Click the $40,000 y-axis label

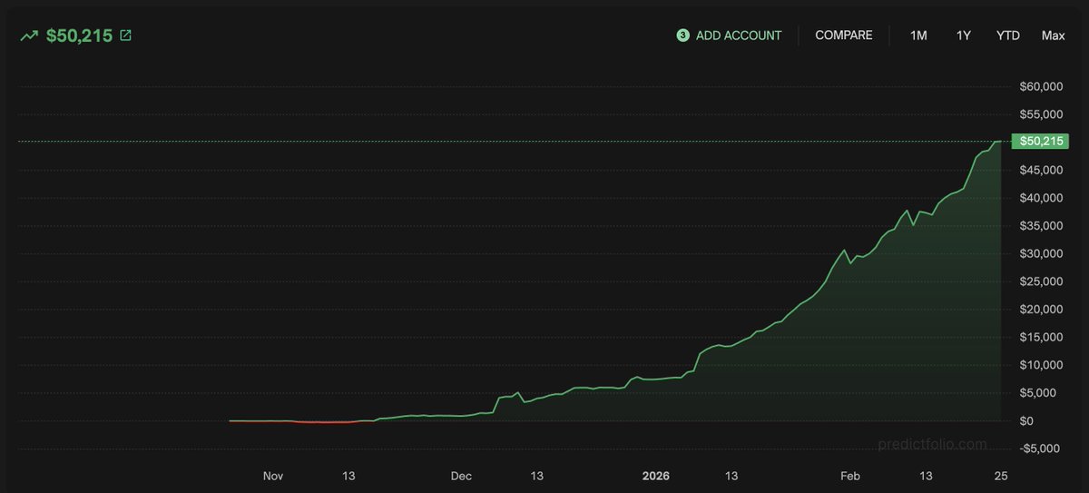click(x=1041, y=198)
